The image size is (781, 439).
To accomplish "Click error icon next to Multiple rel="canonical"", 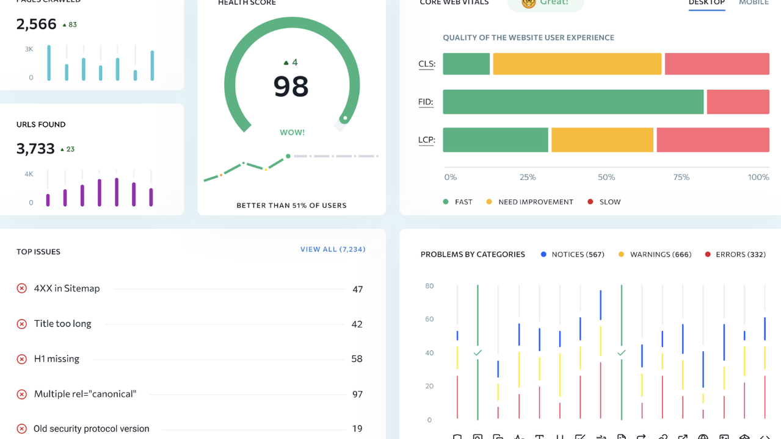I will point(22,394).
